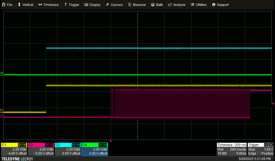Click the Cursors tool icon
Image resolution: width=275 pixels, height=161 pixels.
[x=107, y=5]
